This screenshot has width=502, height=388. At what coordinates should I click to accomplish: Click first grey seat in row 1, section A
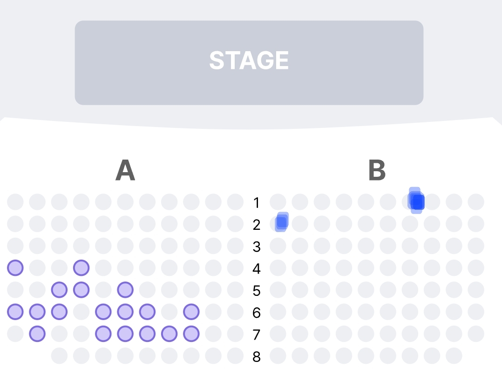(x=15, y=202)
